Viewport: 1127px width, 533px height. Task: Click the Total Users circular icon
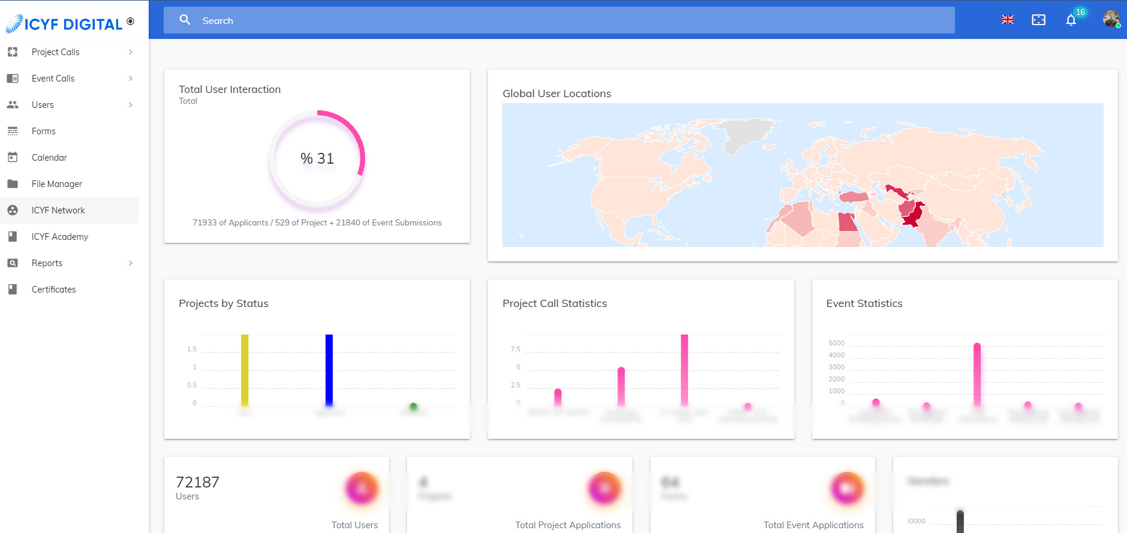[x=361, y=489]
